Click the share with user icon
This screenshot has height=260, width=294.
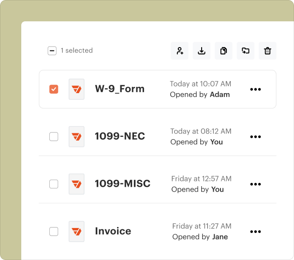click(x=179, y=51)
